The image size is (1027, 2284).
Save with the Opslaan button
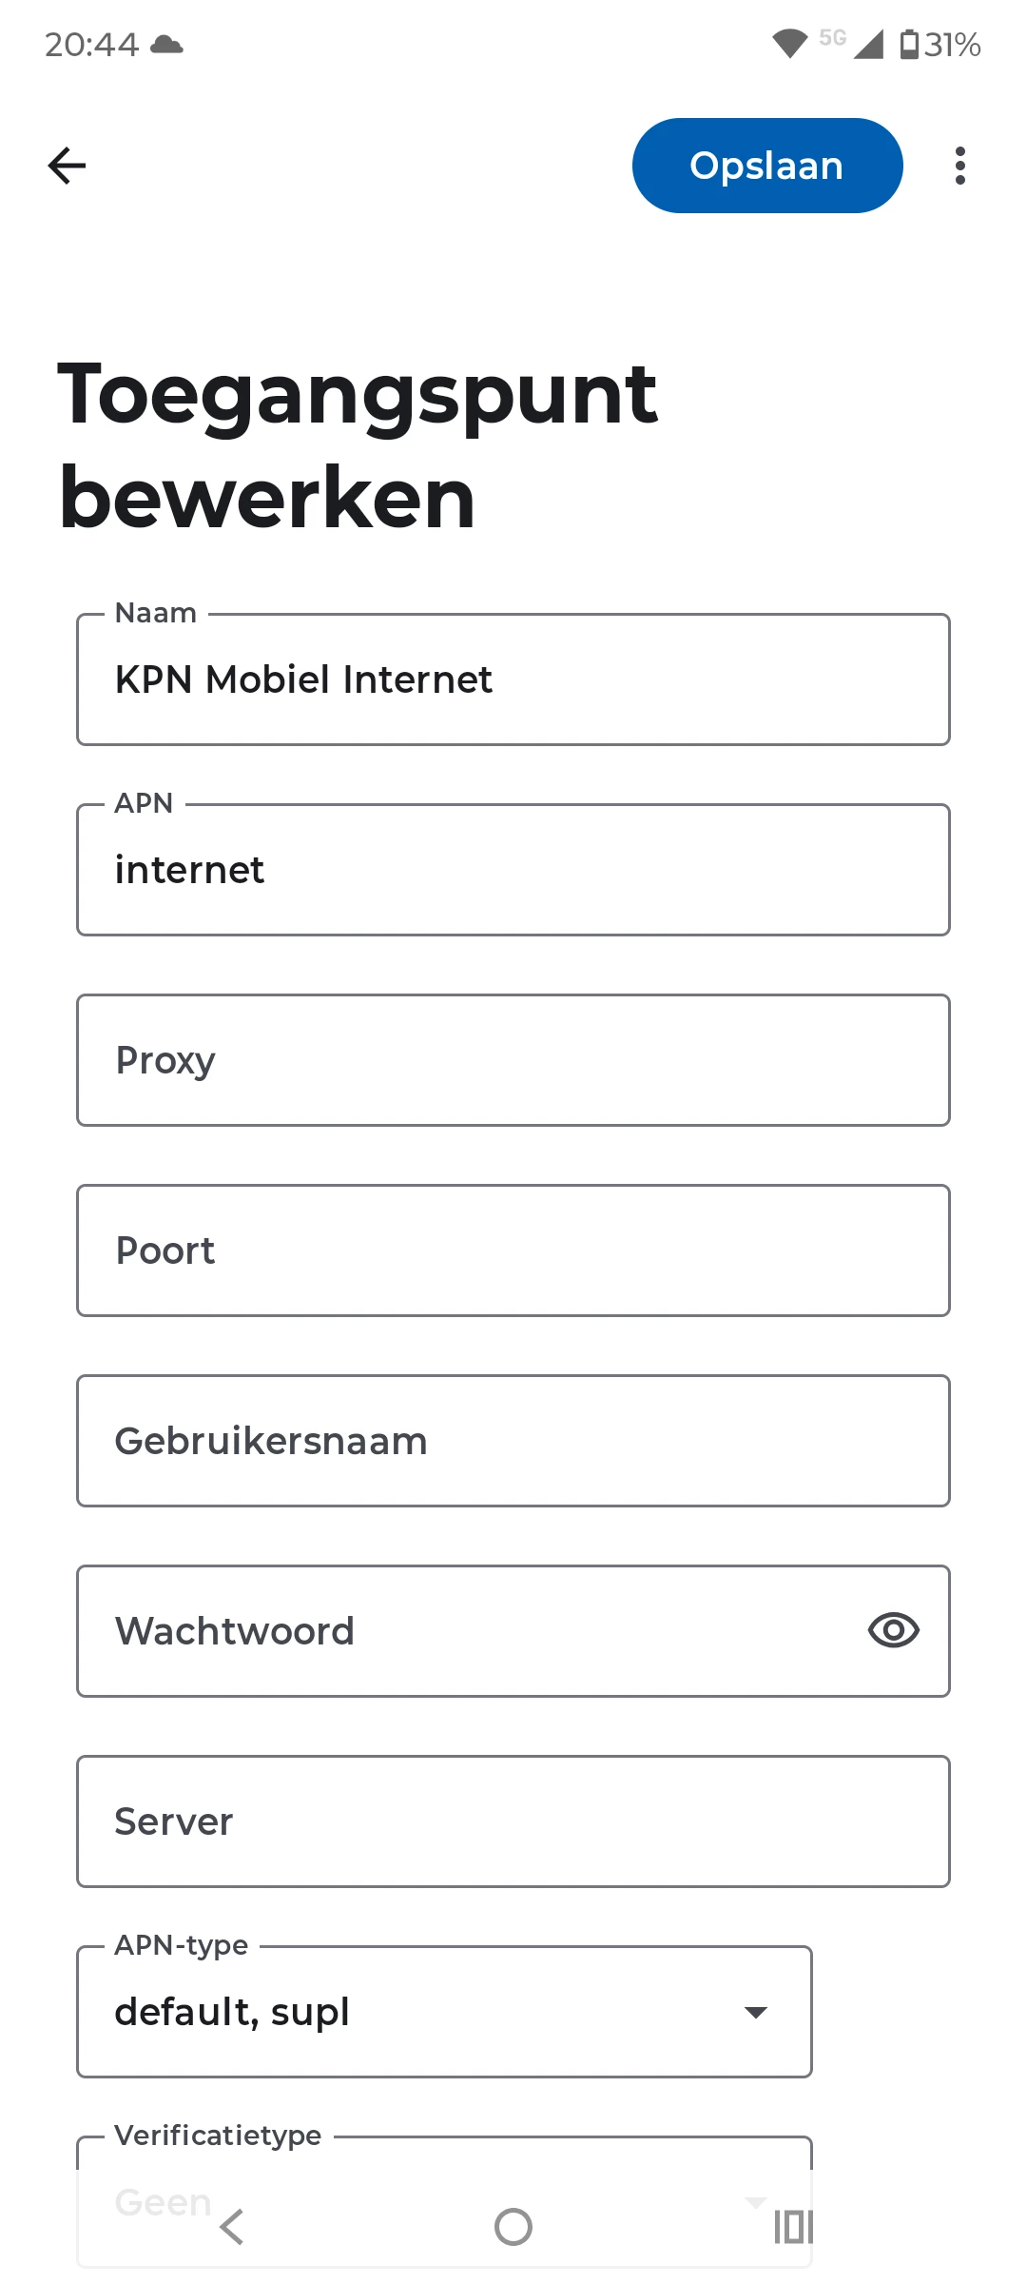[766, 166]
